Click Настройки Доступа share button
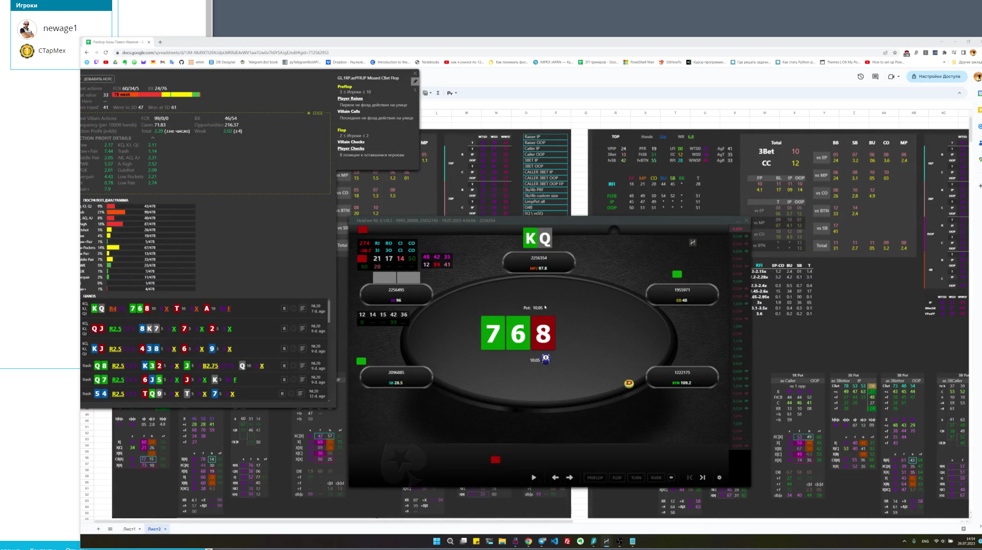 (x=936, y=76)
